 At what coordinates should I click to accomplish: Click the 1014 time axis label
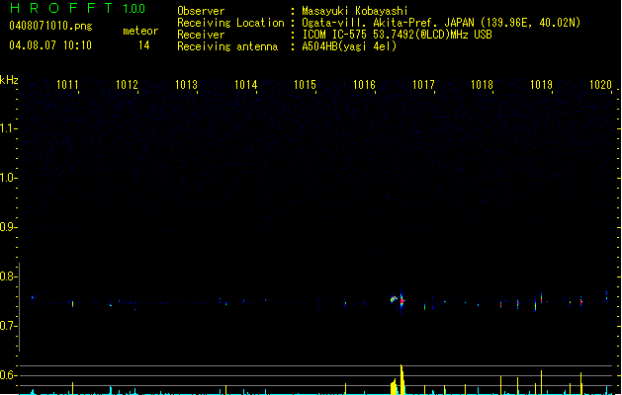pyautogui.click(x=245, y=84)
